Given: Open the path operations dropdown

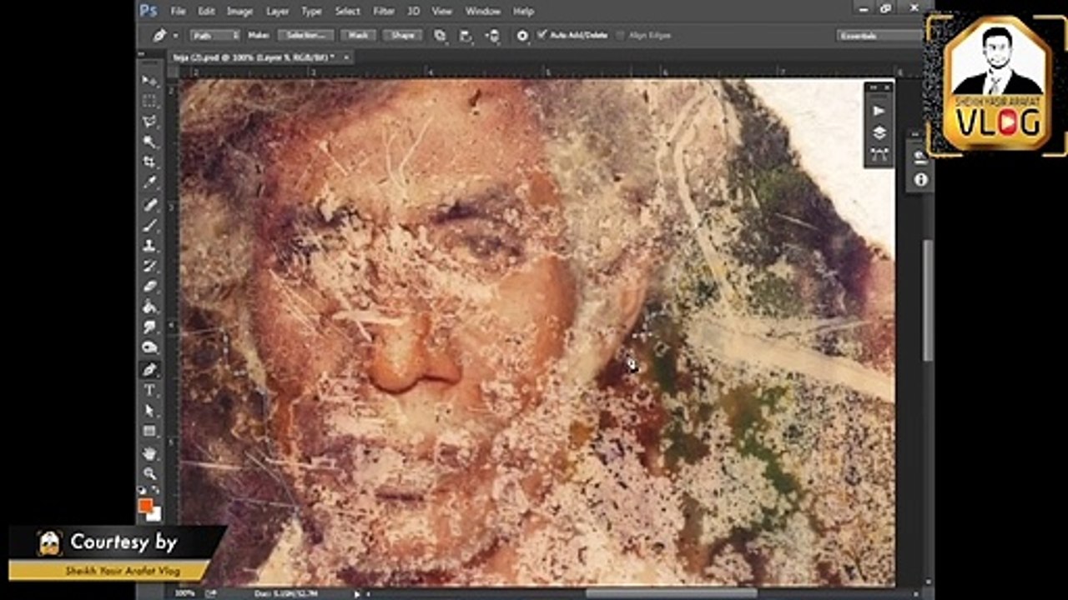Looking at the screenshot, I should [440, 35].
